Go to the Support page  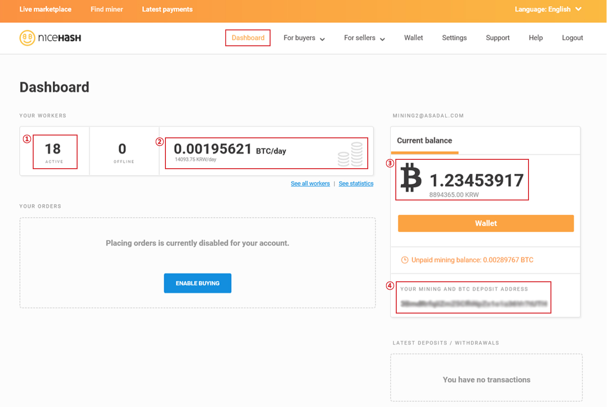click(498, 38)
